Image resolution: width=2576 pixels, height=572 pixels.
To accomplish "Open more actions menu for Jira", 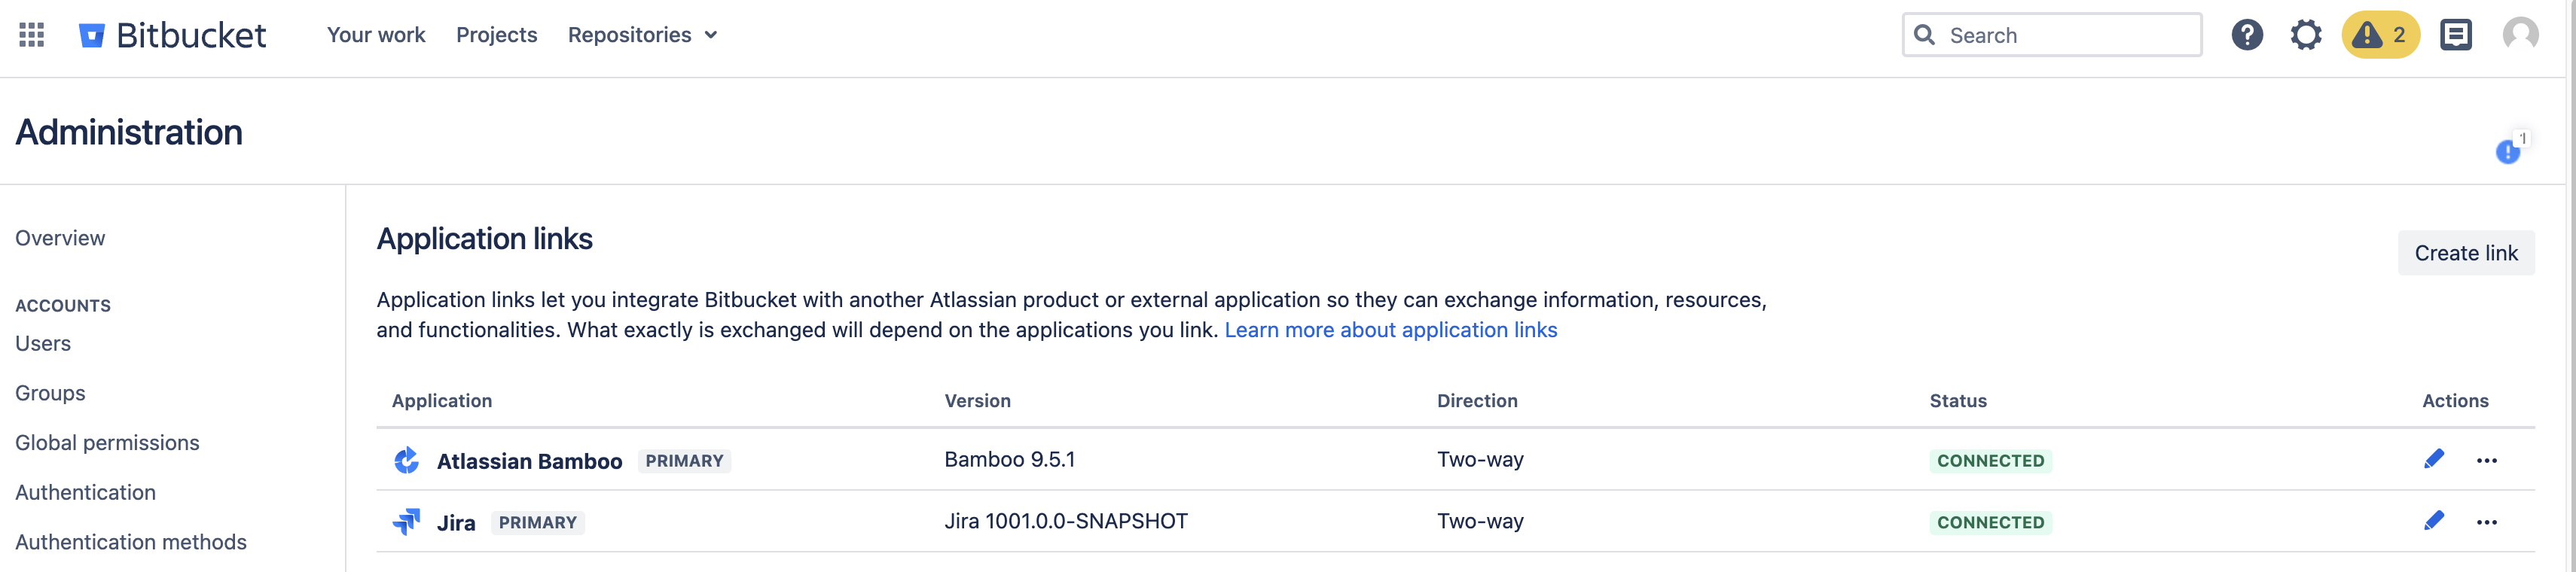I will pos(2486,523).
